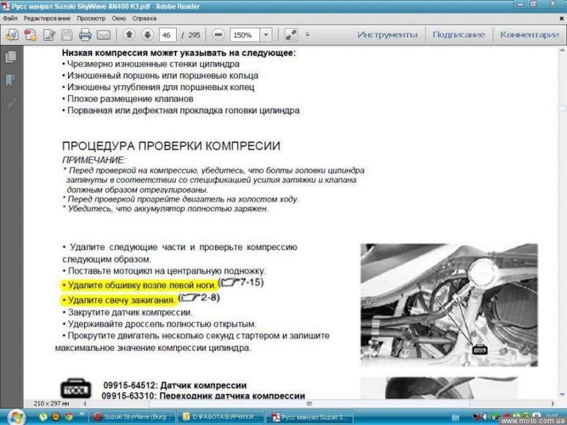Open the Windows Start menu orb
The width and height of the screenshot is (567, 425).
click(17, 417)
